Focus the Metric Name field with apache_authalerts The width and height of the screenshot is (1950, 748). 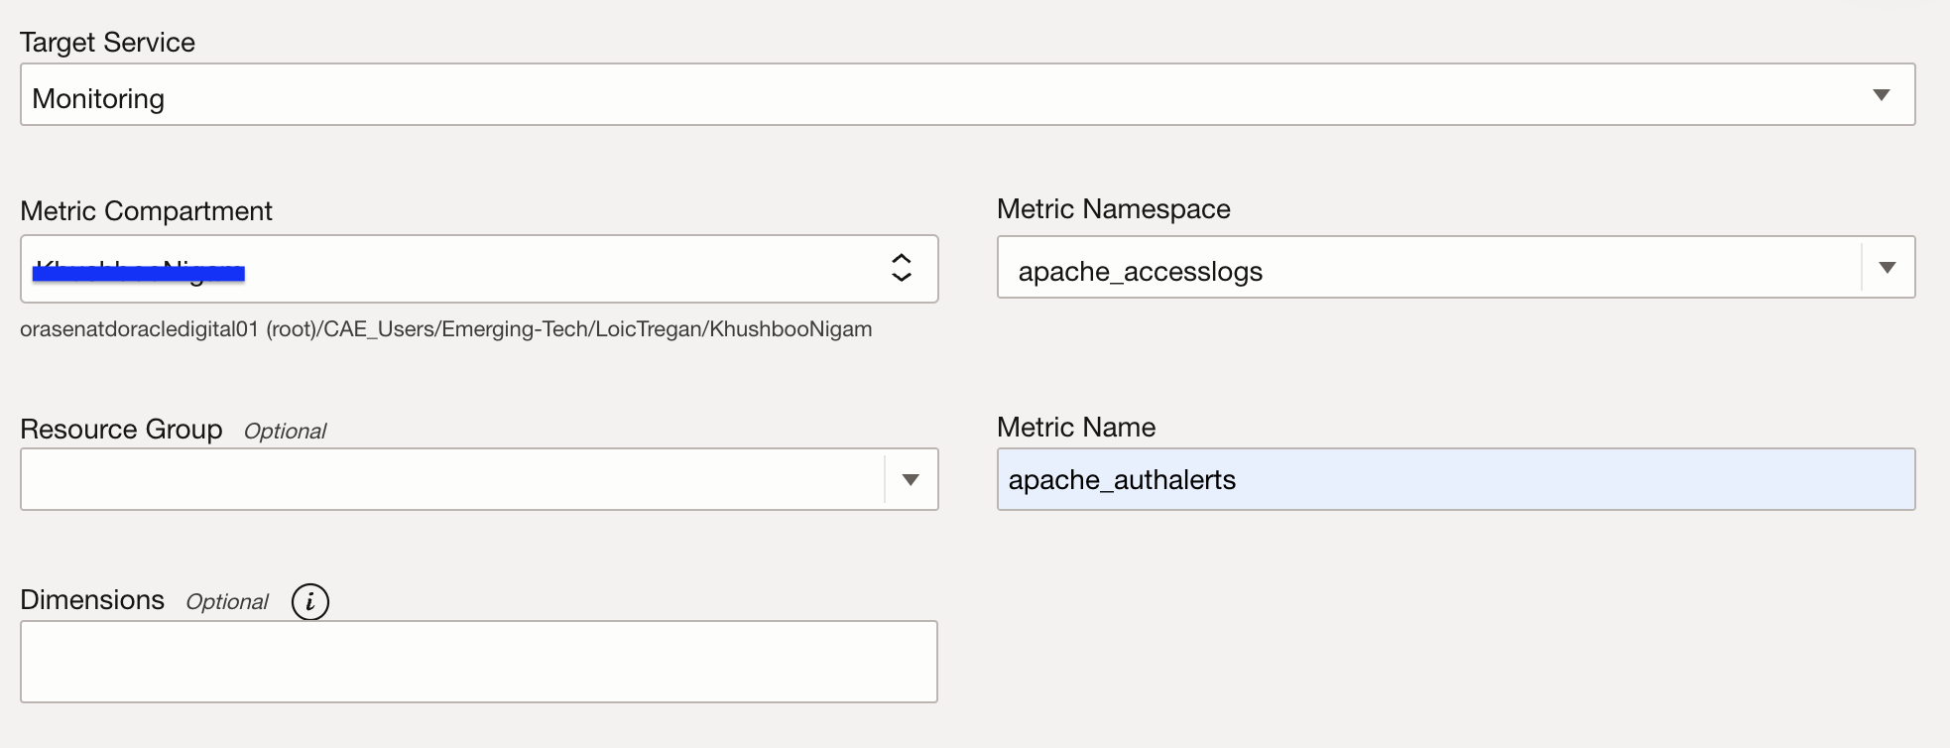click(1454, 480)
